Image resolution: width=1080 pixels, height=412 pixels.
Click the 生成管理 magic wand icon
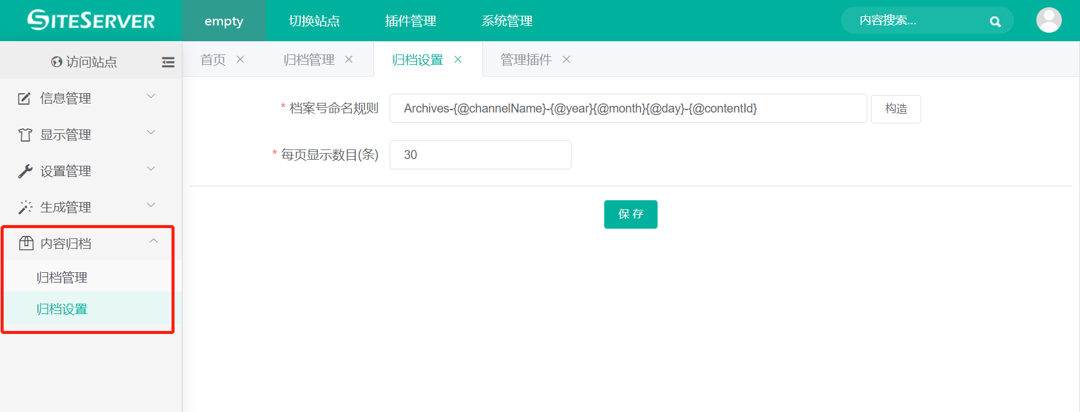click(25, 208)
